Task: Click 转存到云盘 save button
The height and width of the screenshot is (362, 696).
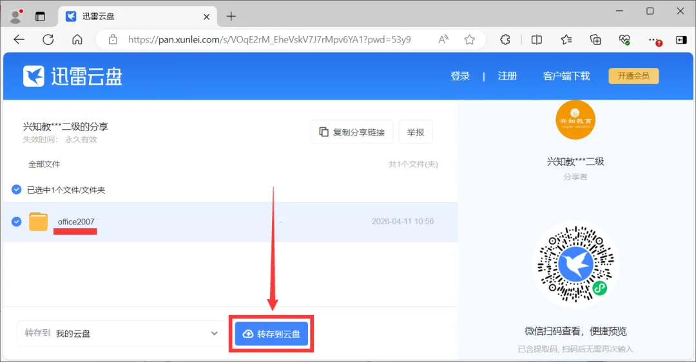Action: click(272, 334)
